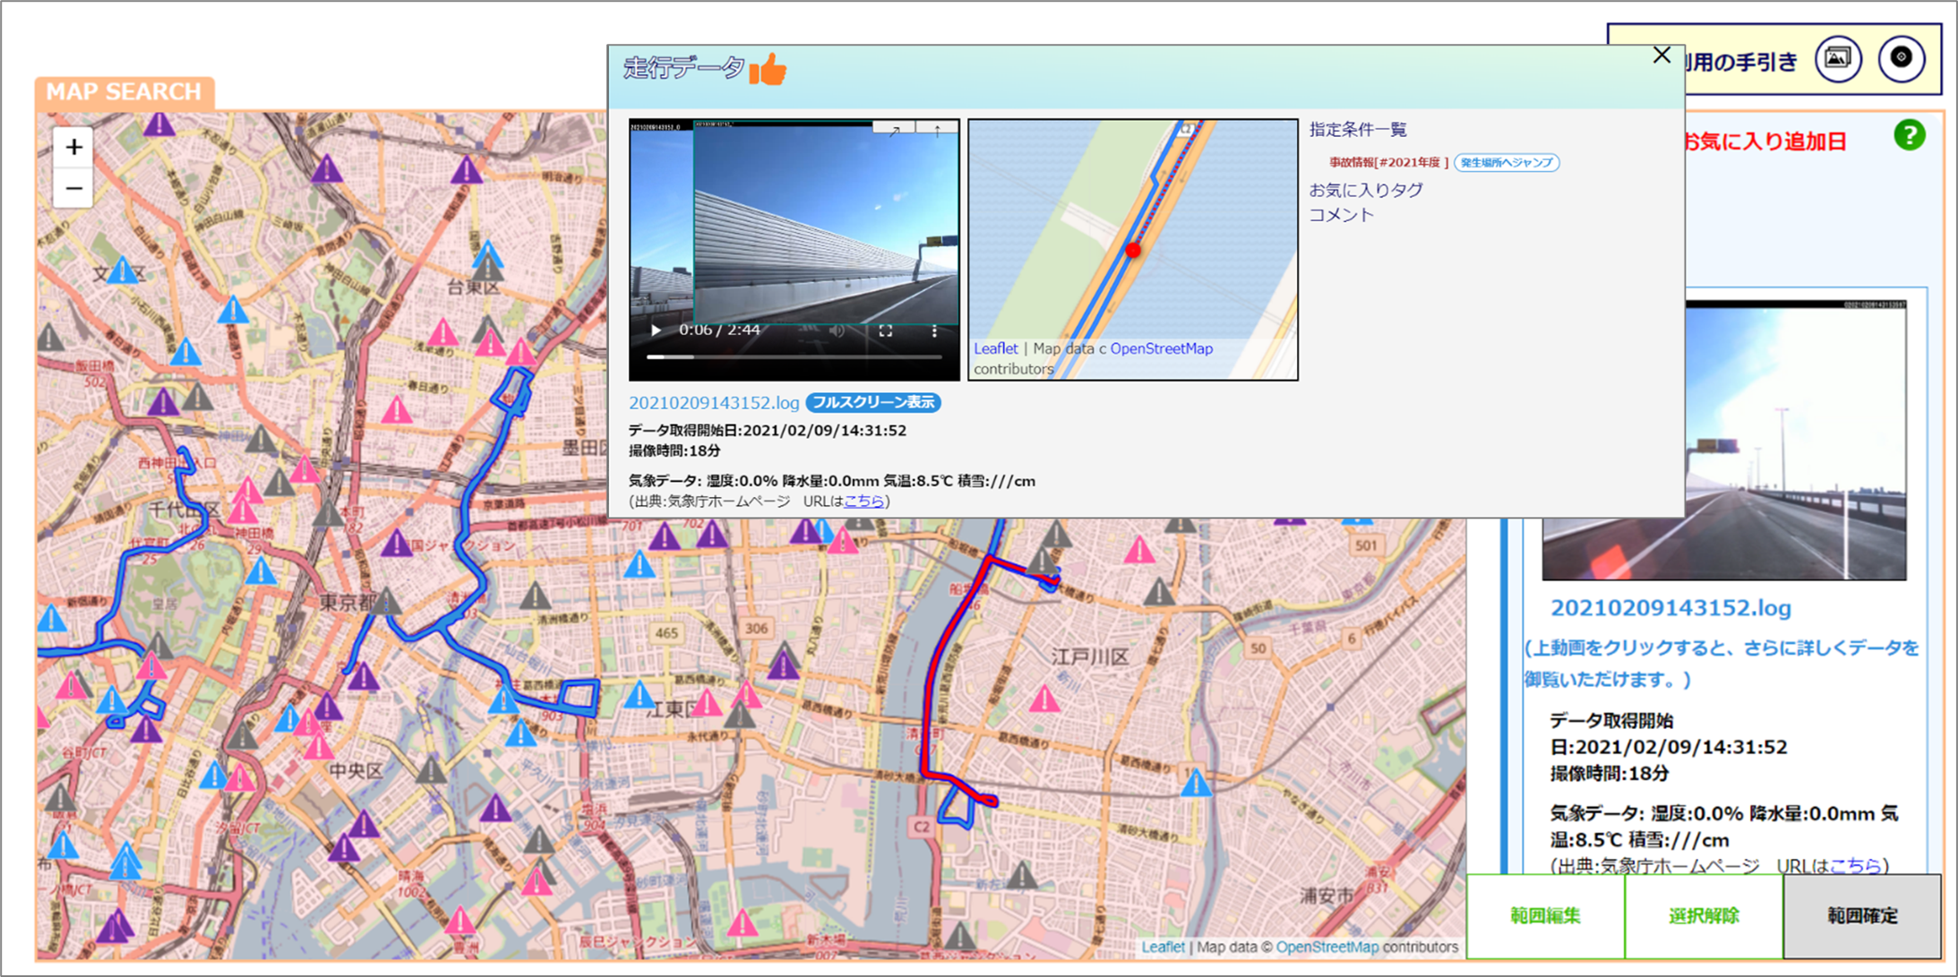Enter video fullscreen via player icon
Viewport: 1958px width, 977px height.
(885, 330)
